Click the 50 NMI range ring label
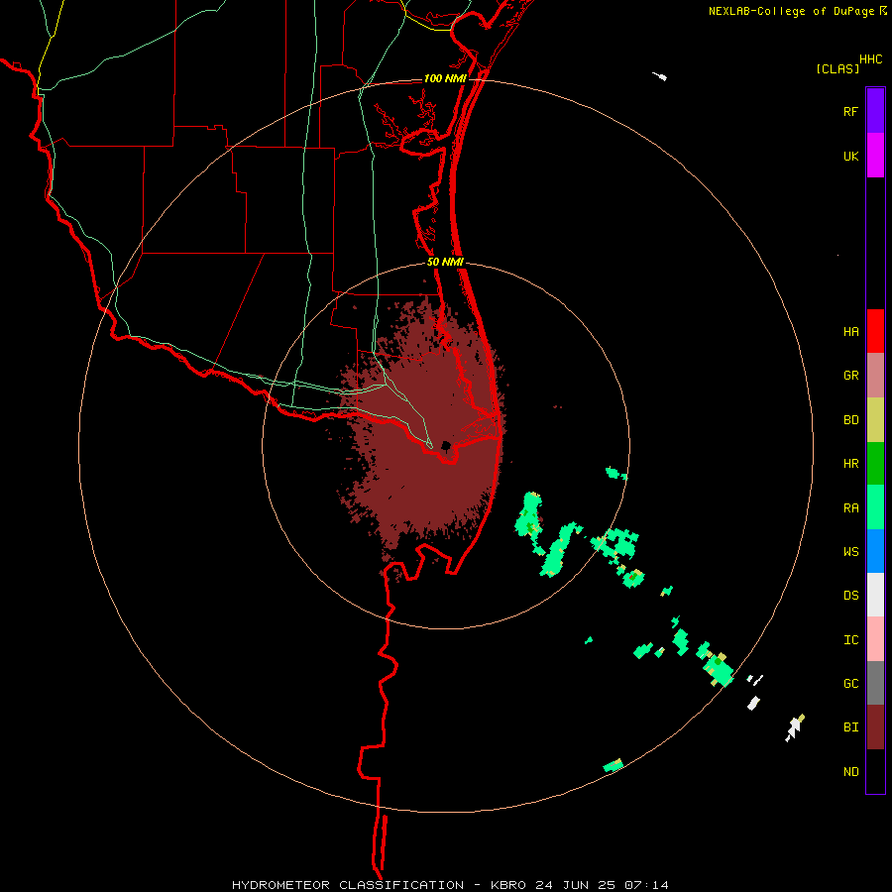This screenshot has width=892, height=892. point(445,262)
